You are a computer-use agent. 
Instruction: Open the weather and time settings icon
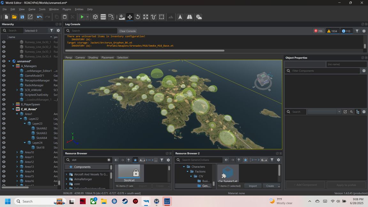[x=199, y=17]
